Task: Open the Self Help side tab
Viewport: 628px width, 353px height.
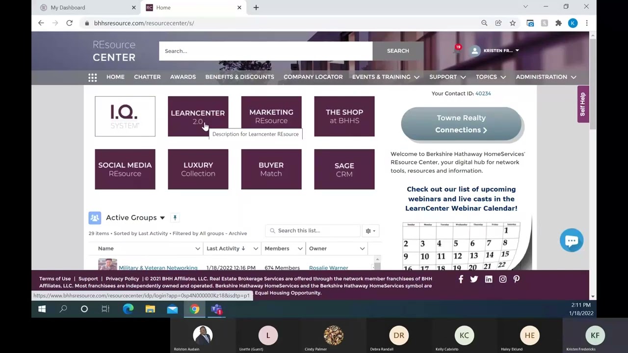Action: (583, 104)
